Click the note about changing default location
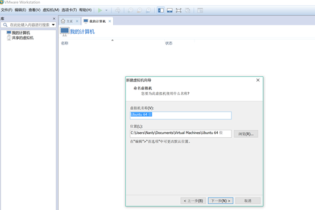This screenshot has width=315, height=210. coord(160,141)
